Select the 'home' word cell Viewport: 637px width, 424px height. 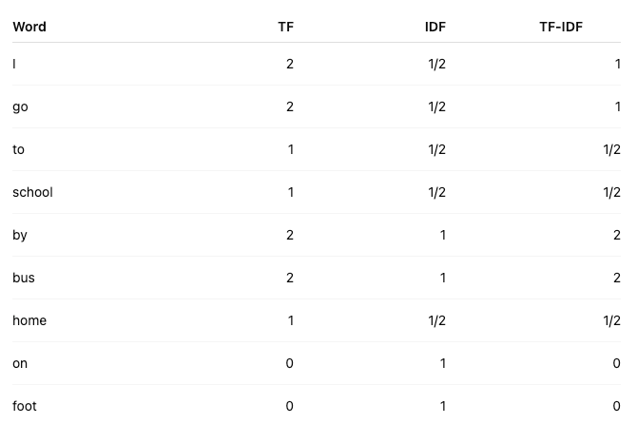pyautogui.click(x=29, y=320)
